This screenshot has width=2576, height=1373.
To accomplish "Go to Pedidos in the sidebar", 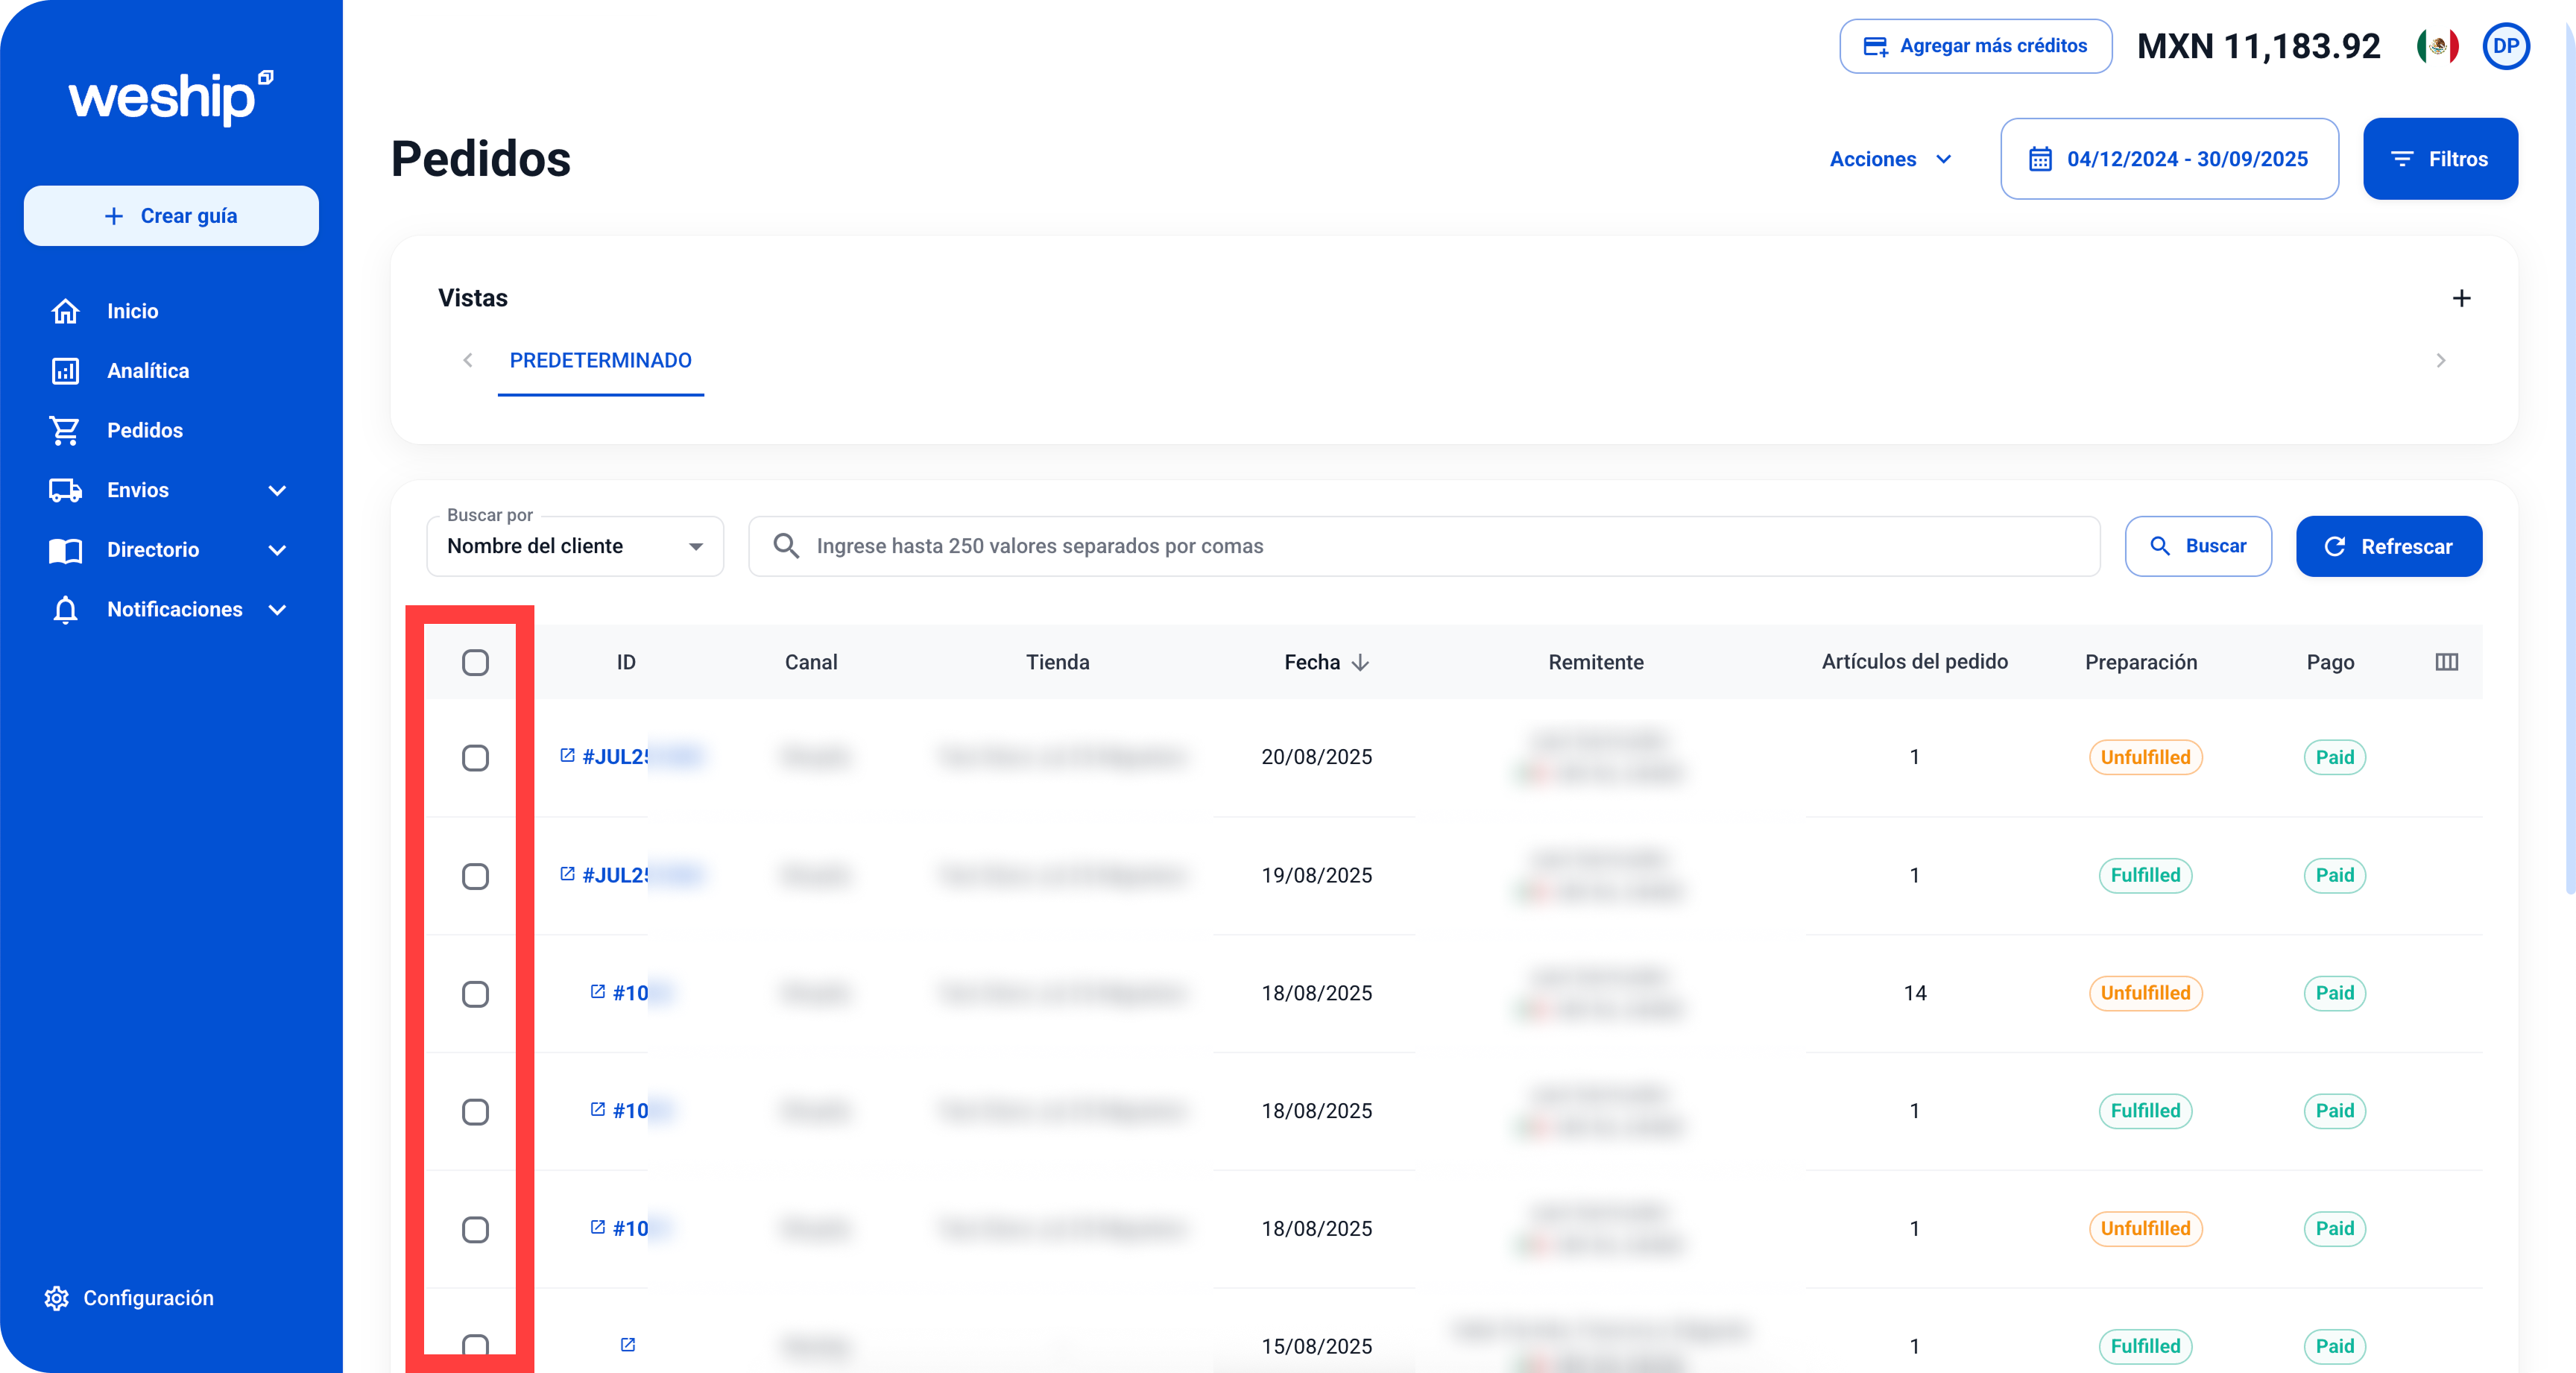I will tap(145, 430).
